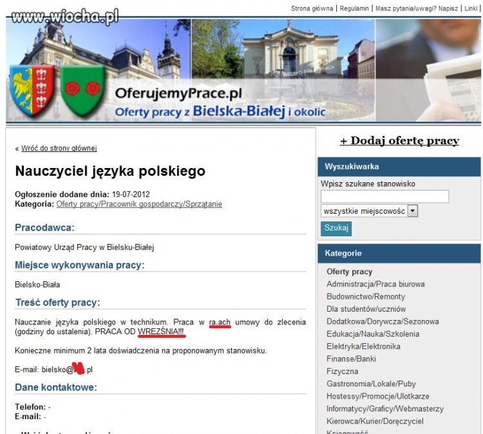Open Administracja/Praca biurowa category
The height and width of the screenshot is (434, 483).
[375, 284]
